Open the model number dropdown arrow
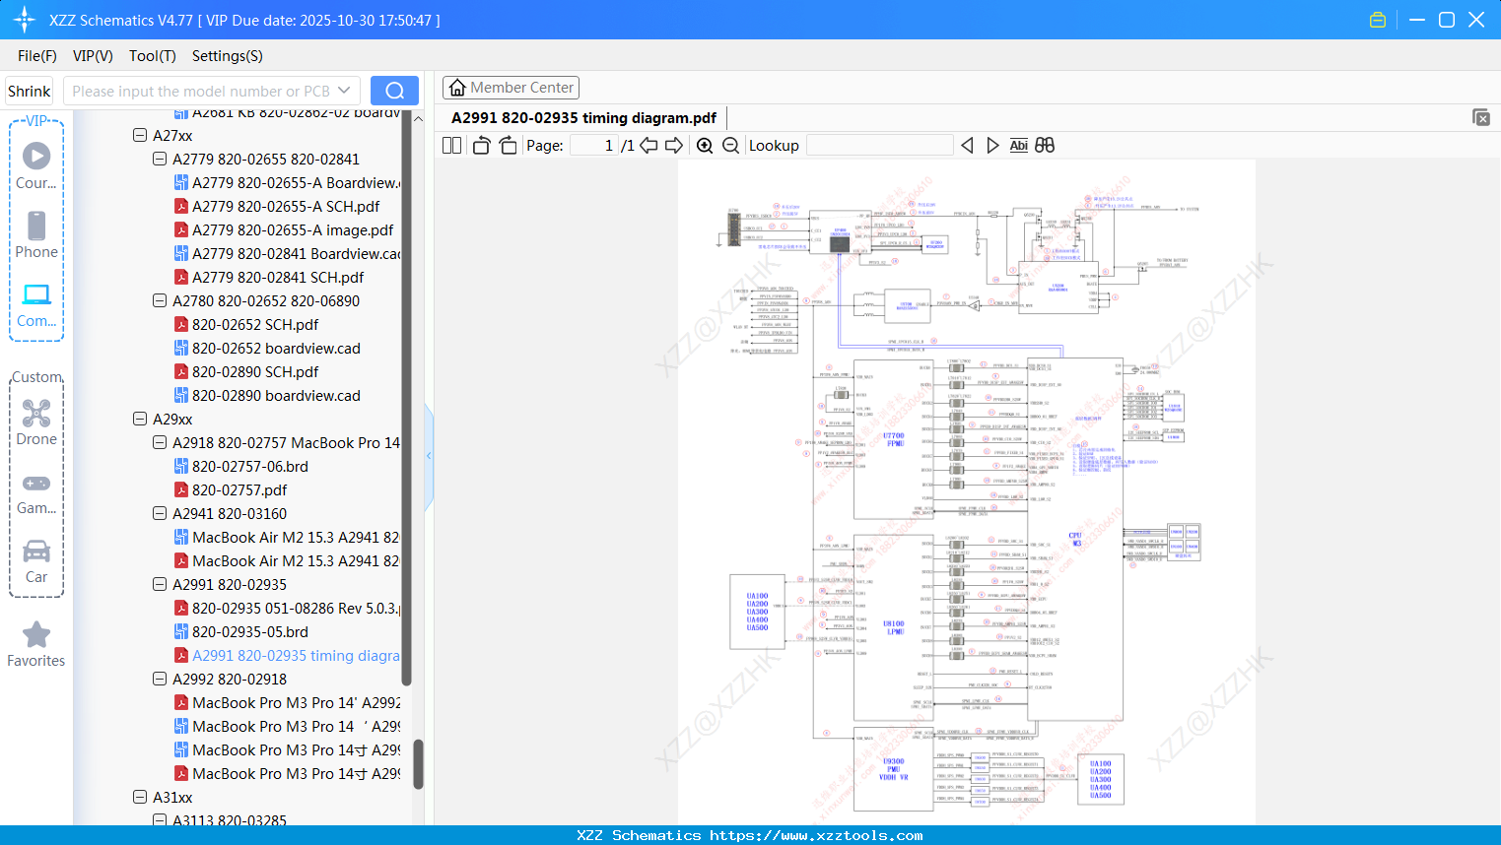 (344, 91)
